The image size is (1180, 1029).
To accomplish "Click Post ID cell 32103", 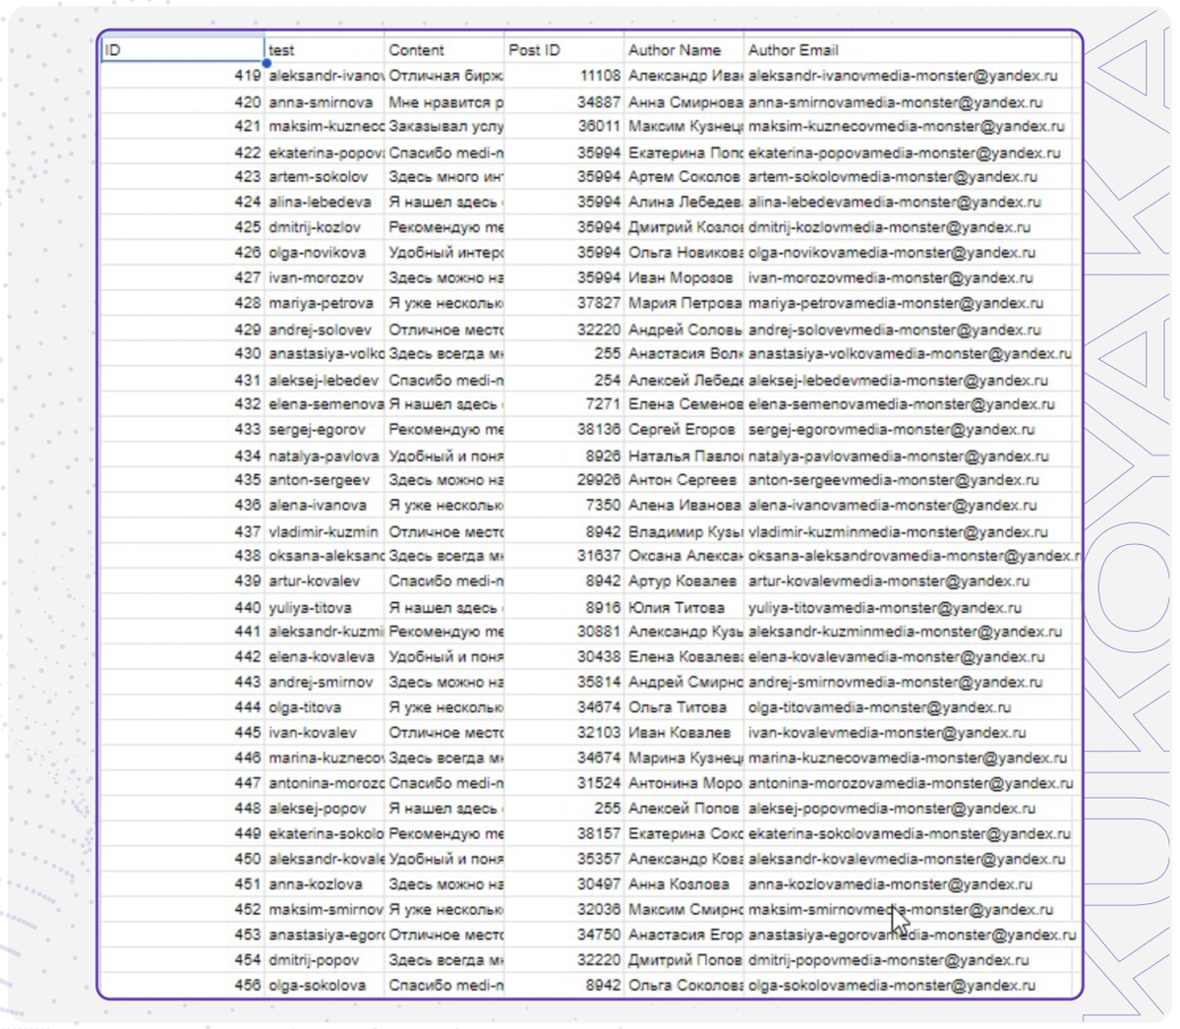I will [x=564, y=732].
